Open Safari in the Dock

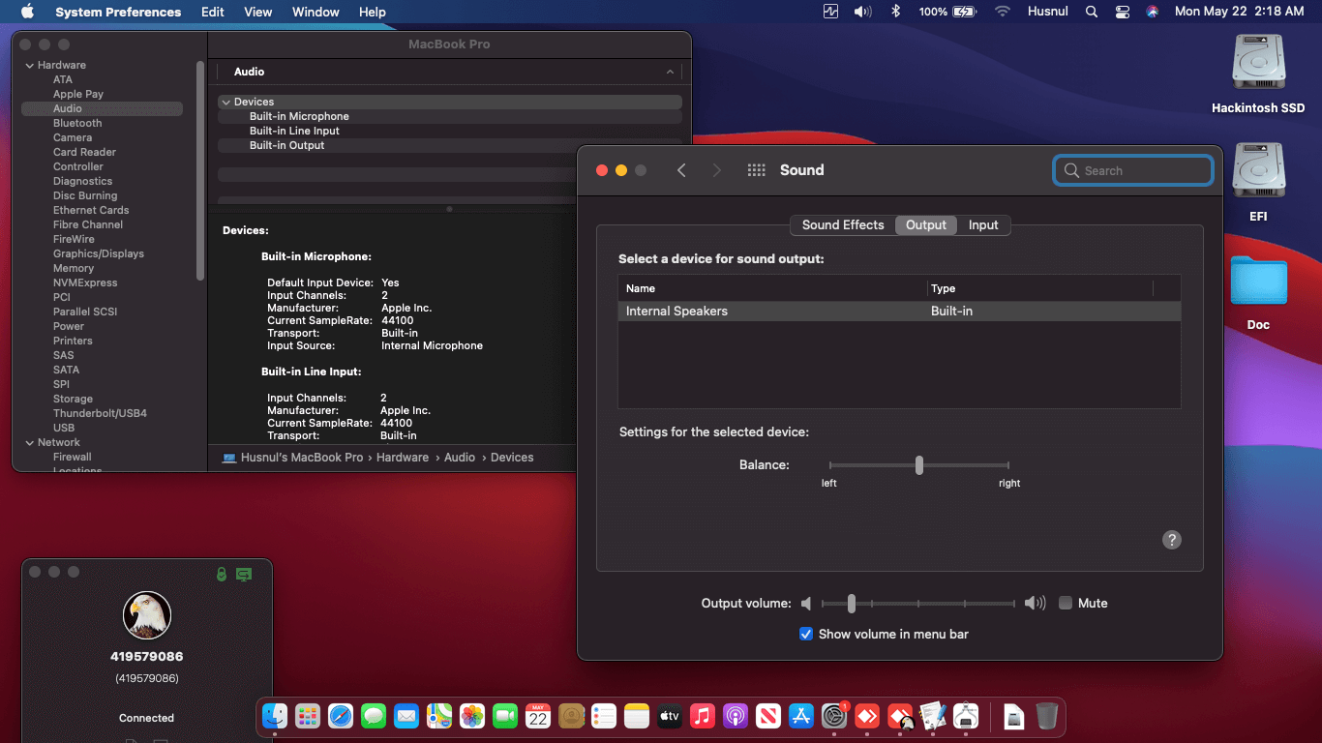pos(341,716)
